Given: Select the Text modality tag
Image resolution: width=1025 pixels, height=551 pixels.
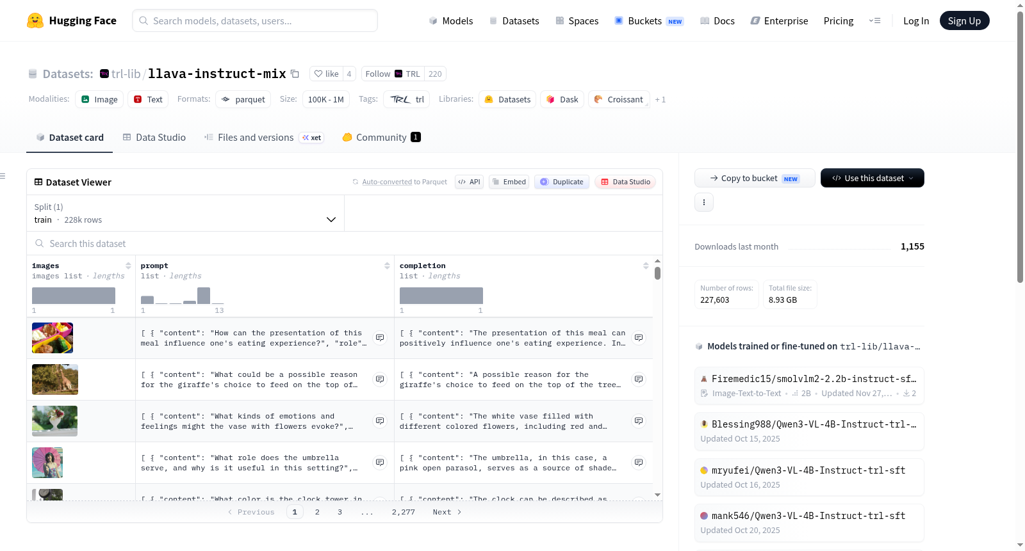Looking at the screenshot, I should [x=148, y=99].
